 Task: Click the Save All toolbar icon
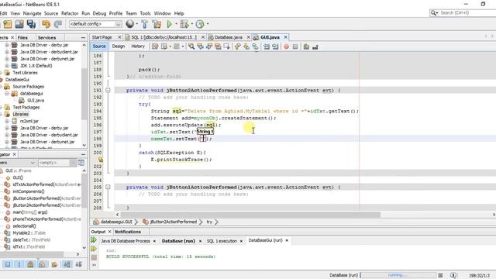tap(31, 24)
